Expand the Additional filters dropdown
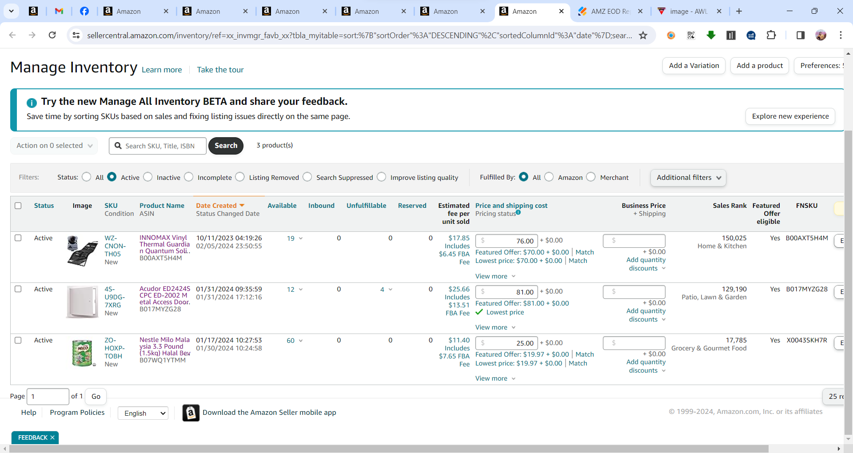The height and width of the screenshot is (453, 853). click(x=688, y=178)
